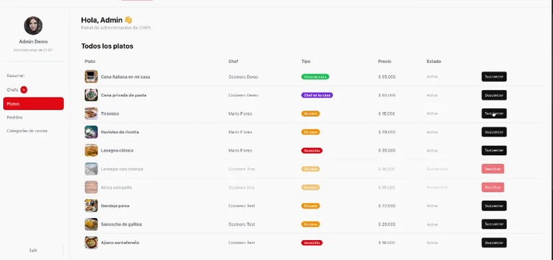This screenshot has width=553, height=260.
Task: Click the Ravioles de ricotta thumbnail
Action: pos(91,132)
